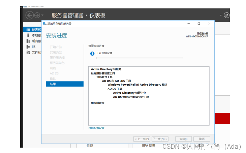Screen dimensions: 246x153
Task: Click the forward arrow in Server Manager
Action: [x=37, y=15]
